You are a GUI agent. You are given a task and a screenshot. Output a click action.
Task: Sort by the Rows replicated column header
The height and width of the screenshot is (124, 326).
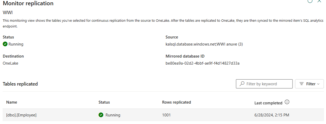[177, 102]
